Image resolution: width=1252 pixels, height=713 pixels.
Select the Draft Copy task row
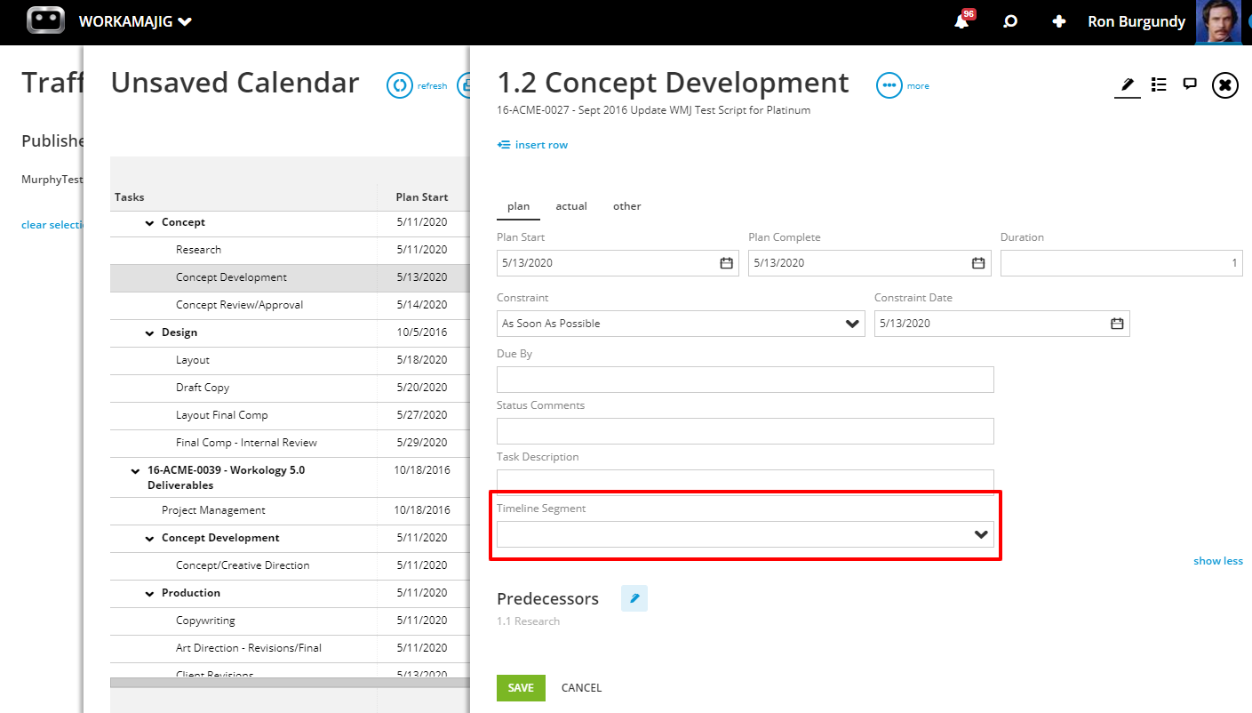click(290, 389)
